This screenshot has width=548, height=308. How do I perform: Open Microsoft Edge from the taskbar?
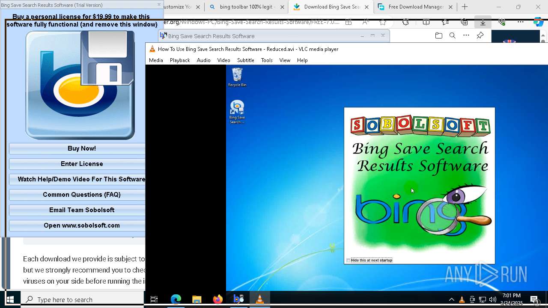[x=176, y=299]
